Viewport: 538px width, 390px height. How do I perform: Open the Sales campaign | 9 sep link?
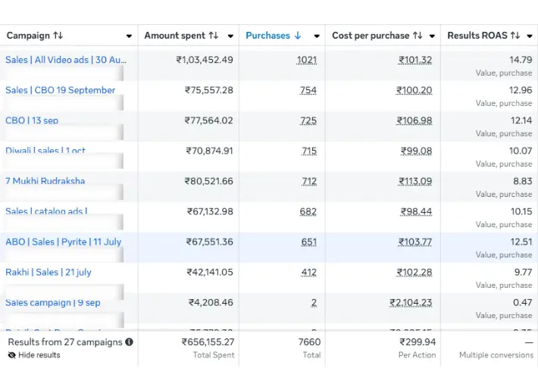point(53,302)
